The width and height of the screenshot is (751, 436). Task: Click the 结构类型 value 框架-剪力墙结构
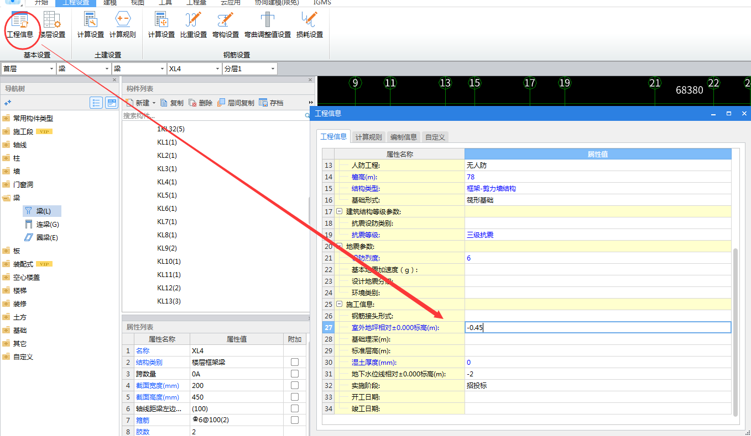(x=598, y=188)
